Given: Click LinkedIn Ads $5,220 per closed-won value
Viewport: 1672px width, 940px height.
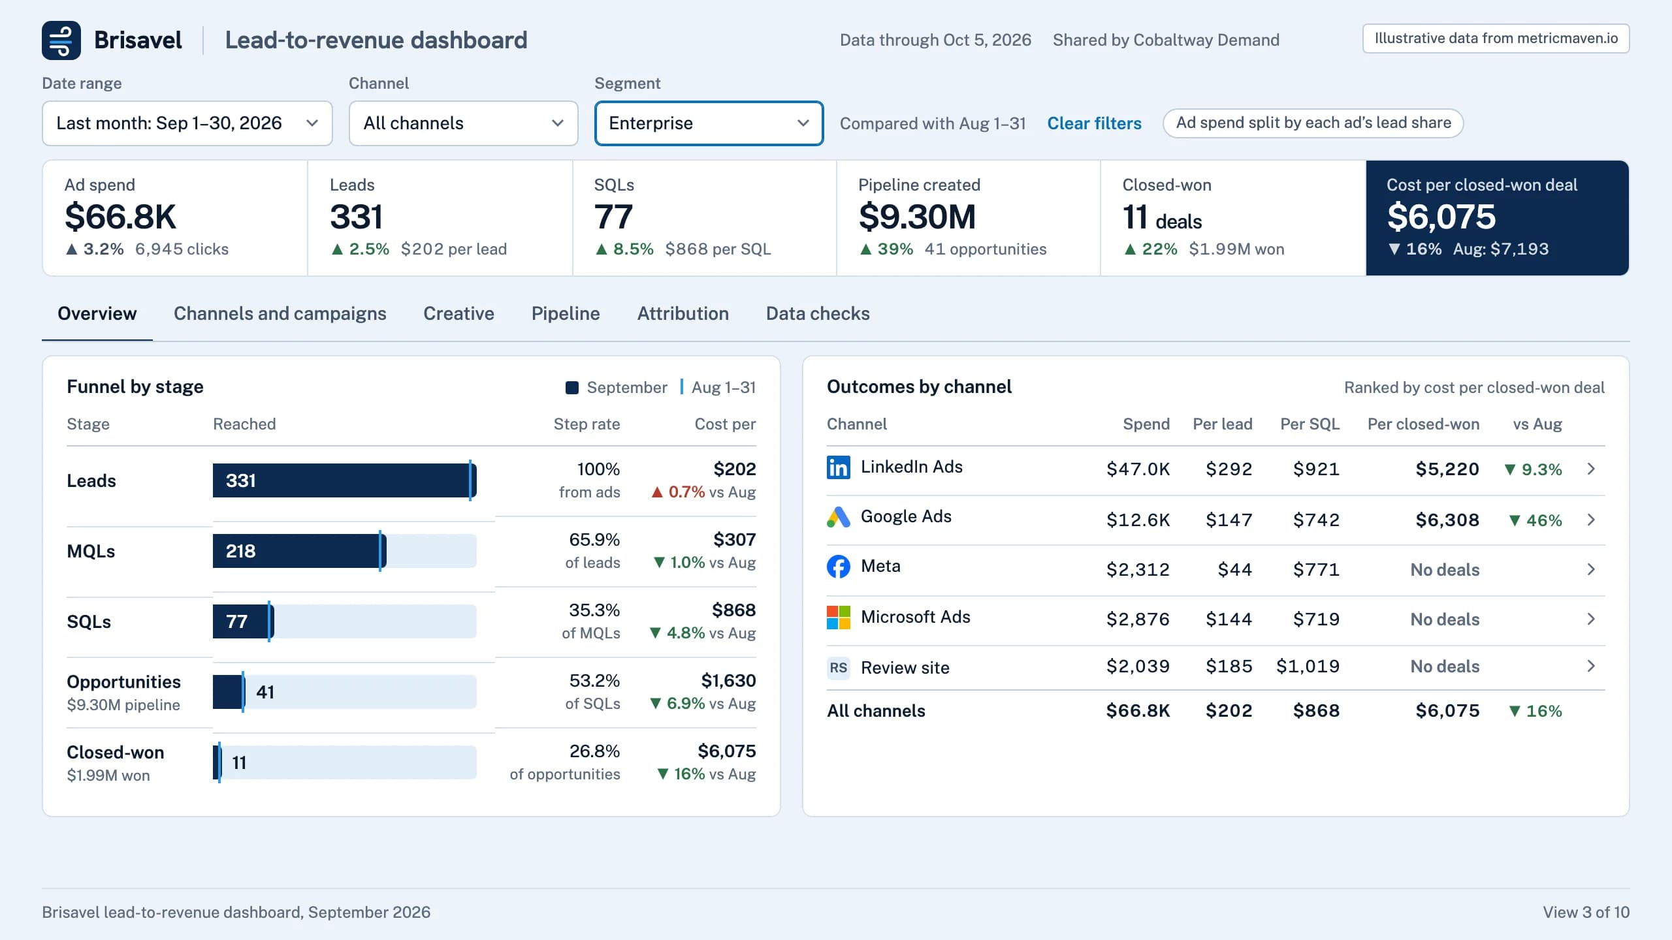Looking at the screenshot, I should click(1447, 469).
